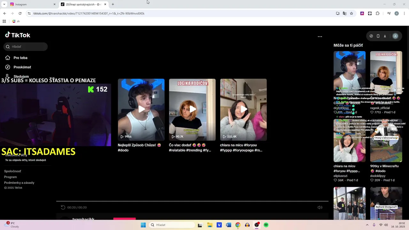The image size is (409, 230).
Task: Toggle the video volume mute icon
Action: click(x=320, y=207)
